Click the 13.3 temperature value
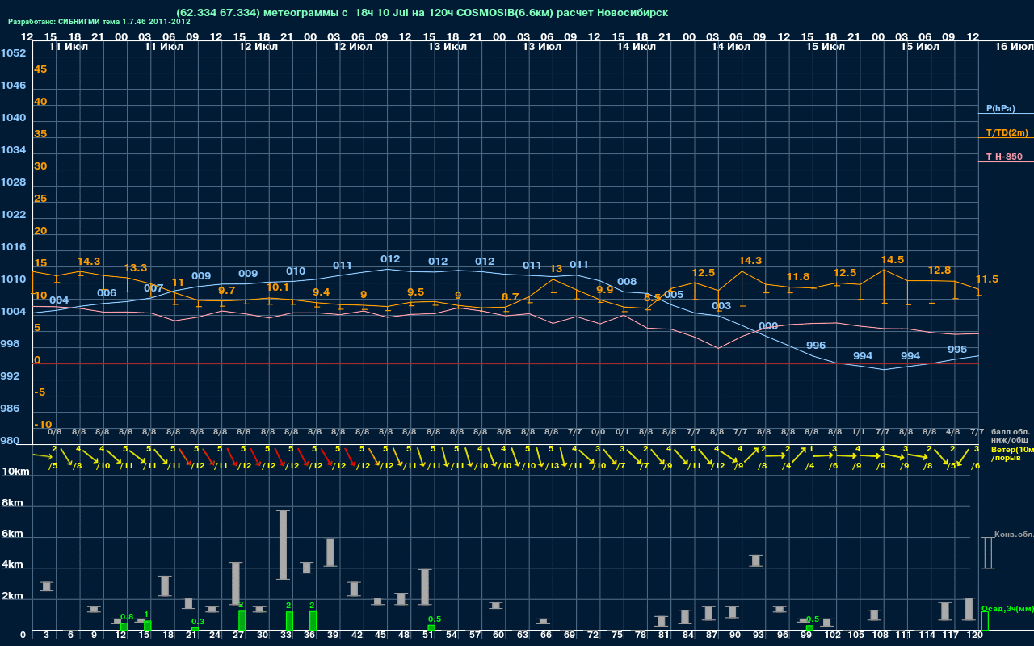The width and height of the screenshot is (1034, 646). (x=136, y=267)
